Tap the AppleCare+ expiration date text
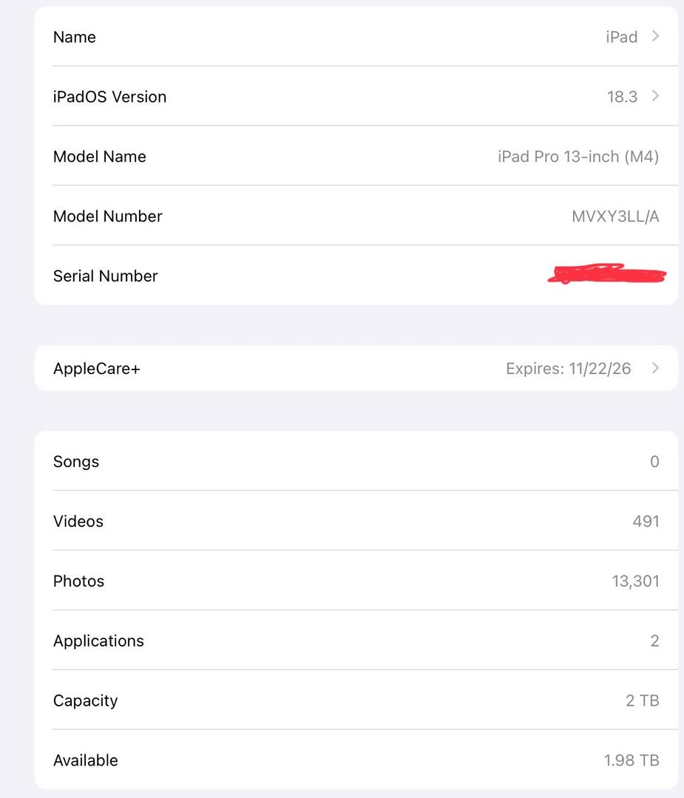 click(568, 369)
